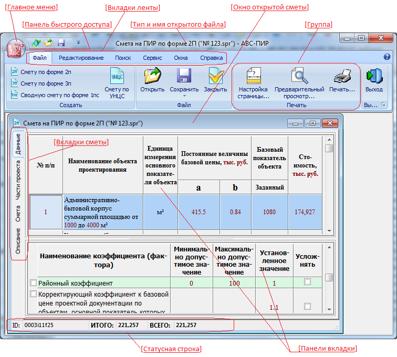Click the green refresh icon in quick access
397x357 pixels.
(x=36, y=43)
